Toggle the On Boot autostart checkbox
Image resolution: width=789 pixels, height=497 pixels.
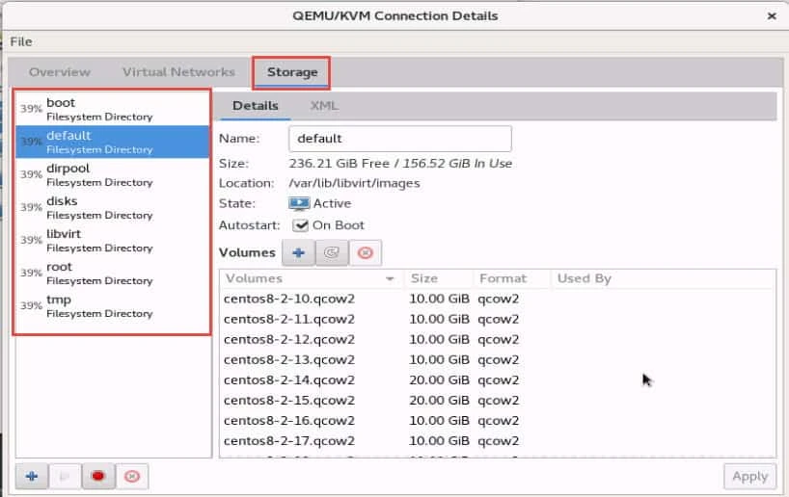point(300,225)
